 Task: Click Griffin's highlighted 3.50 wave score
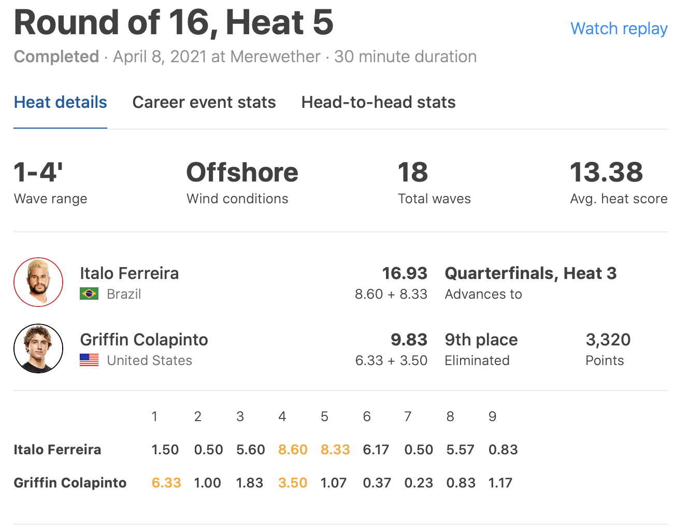coord(293,483)
